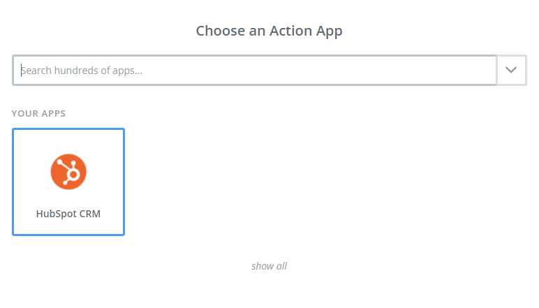Click the word Action in the title
Image resolution: width=539 pixels, height=308 pixels.
291,31
